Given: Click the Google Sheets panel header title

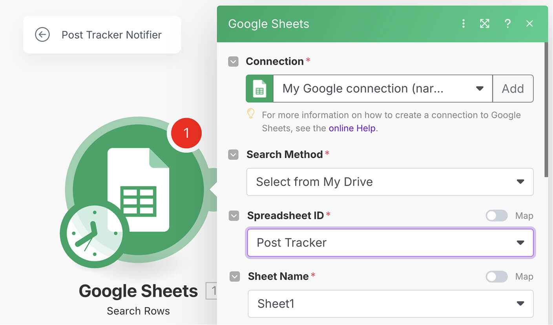Looking at the screenshot, I should click(268, 24).
